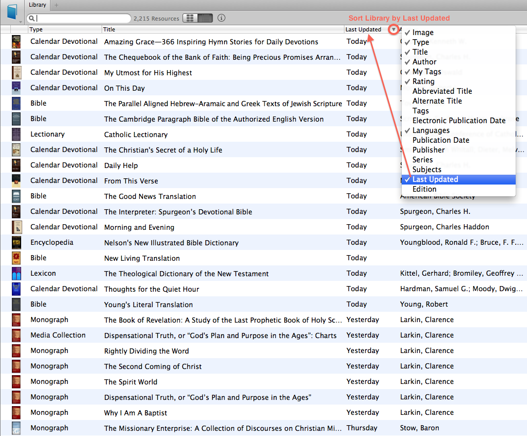527x436 pixels.
Task: Enable the Publication Date column
Action: (x=458, y=140)
